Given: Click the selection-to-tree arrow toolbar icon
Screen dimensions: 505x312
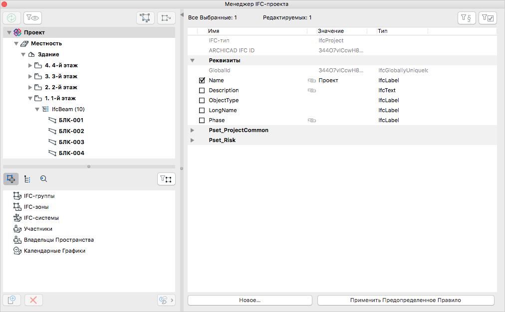Looking at the screenshot, I should click(x=166, y=17).
